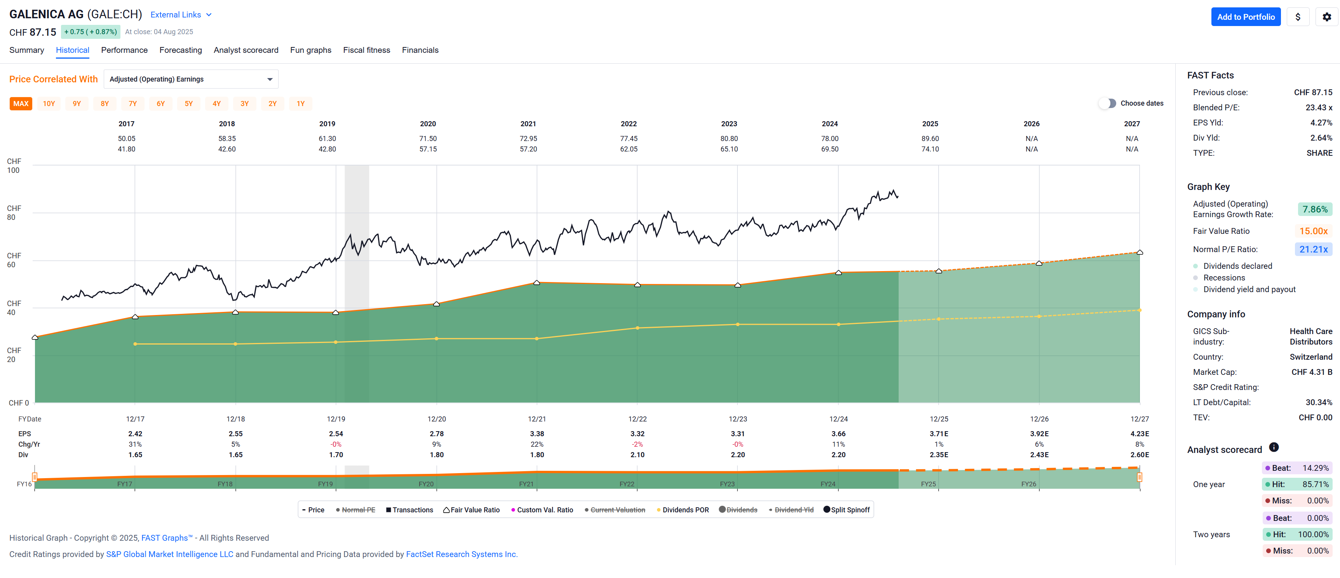The image size is (1340, 578).
Task: Toggle the Custom Val. Ratio legend item
Action: point(542,510)
